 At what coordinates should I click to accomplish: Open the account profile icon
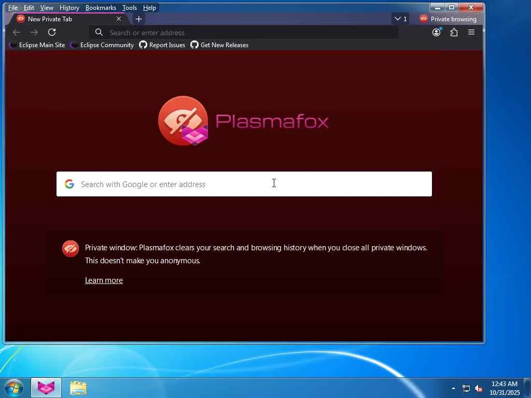pyautogui.click(x=437, y=32)
